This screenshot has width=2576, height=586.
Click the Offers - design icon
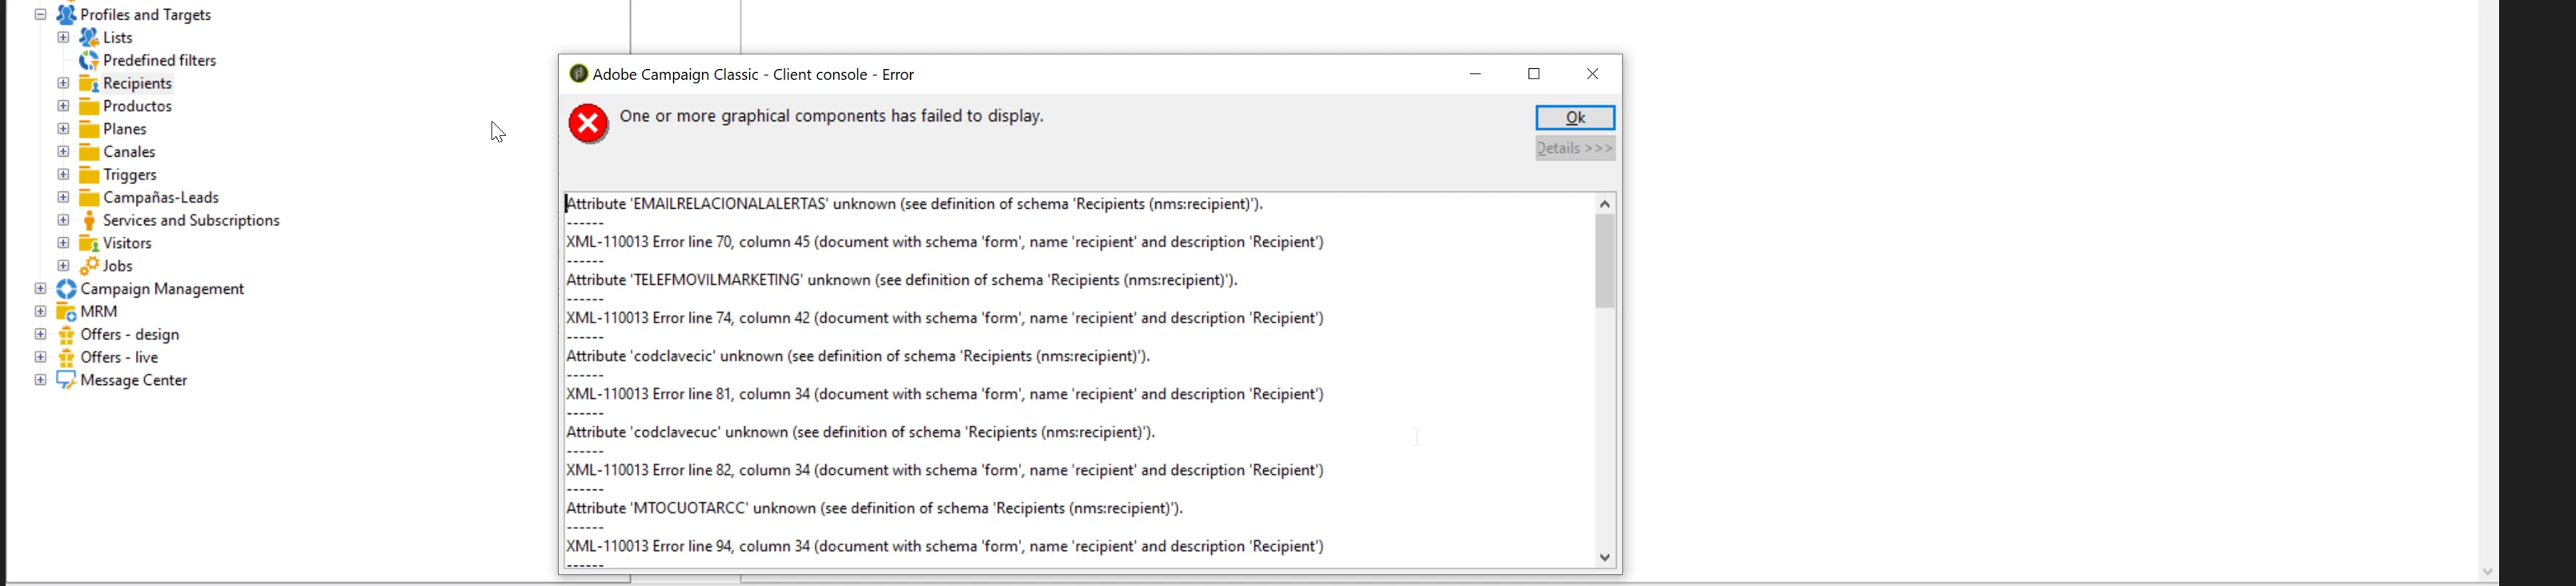tap(66, 335)
